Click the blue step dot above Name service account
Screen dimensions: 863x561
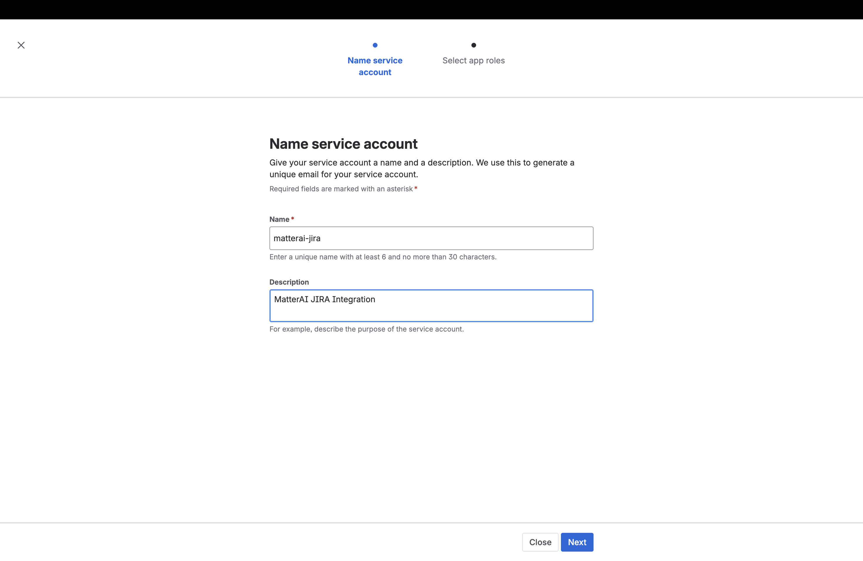click(x=375, y=45)
